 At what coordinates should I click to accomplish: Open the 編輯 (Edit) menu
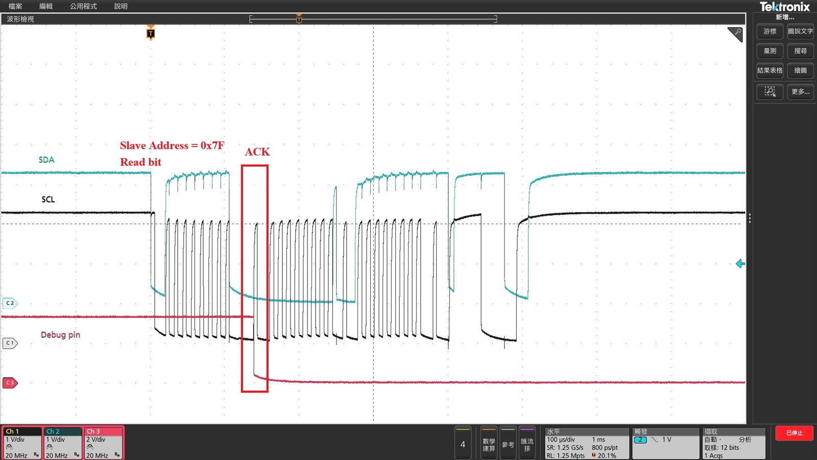(46, 6)
